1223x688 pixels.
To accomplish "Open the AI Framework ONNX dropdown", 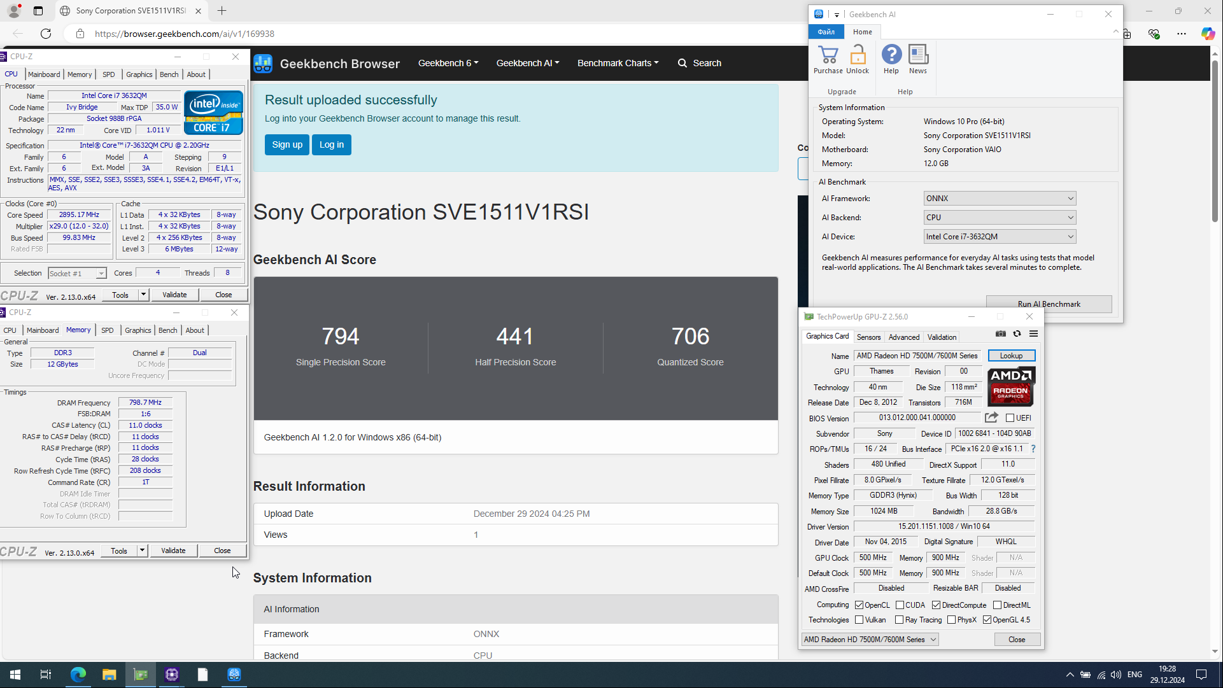I will click(x=1000, y=199).
